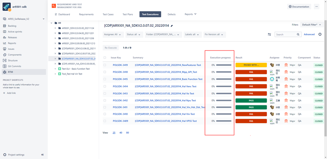Click the AR9301_SDKV2.0.03.00_20211124 folder icon
This screenshot has width=327, height=159.
(x=60, y=28)
